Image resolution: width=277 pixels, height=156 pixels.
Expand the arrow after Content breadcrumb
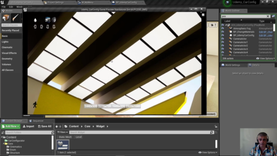pyautogui.click(x=82, y=127)
